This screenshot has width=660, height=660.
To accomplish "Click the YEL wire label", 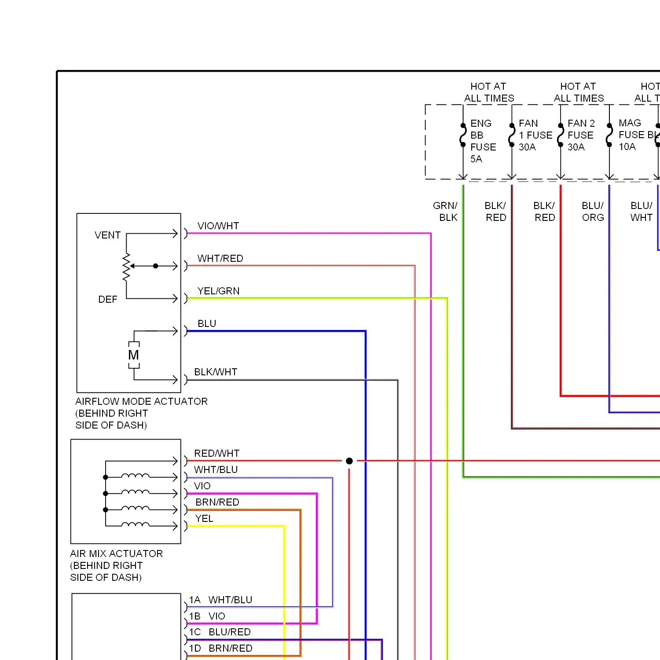I will coord(204,518).
